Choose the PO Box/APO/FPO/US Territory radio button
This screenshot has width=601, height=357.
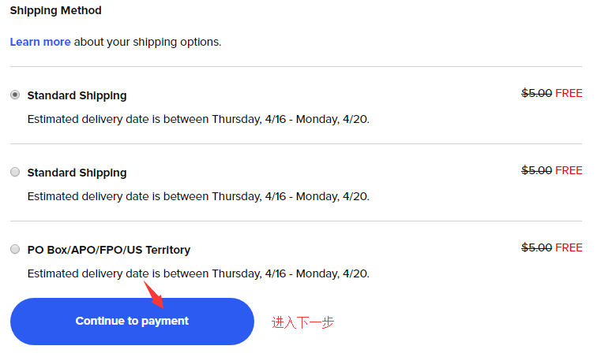pos(15,249)
